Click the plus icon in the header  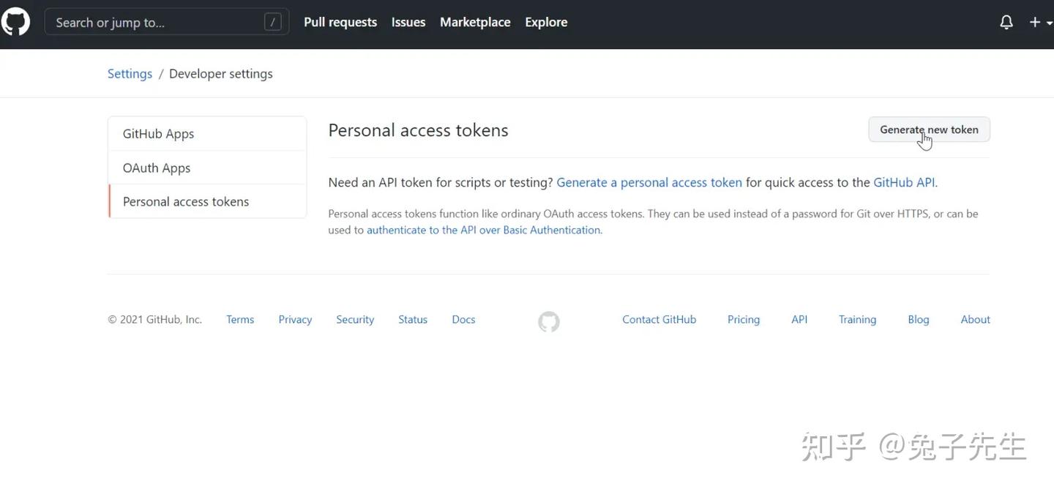tap(1034, 22)
